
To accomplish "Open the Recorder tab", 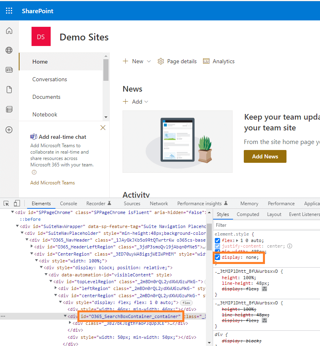I will (99, 203).
